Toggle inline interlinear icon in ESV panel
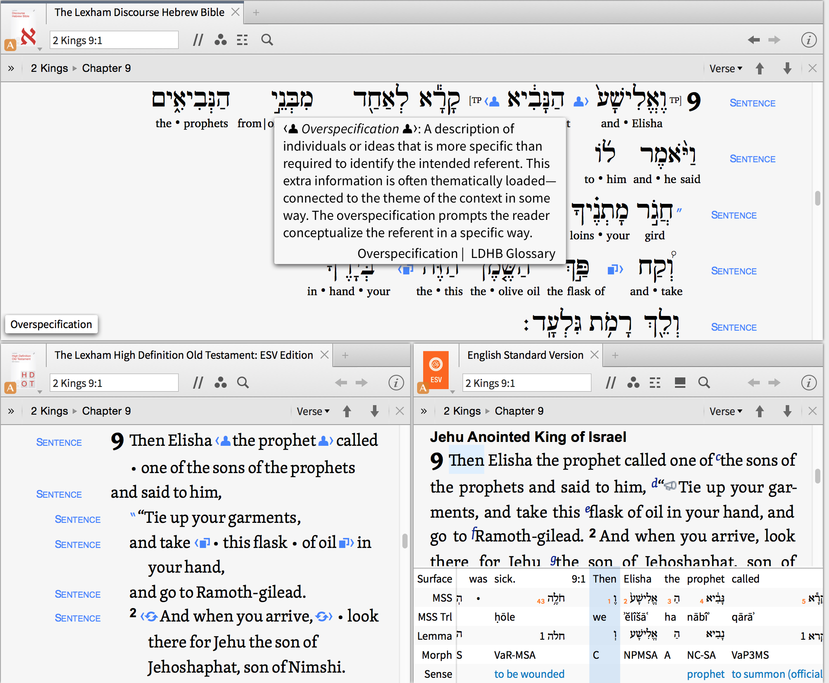Screen dimensions: 829x683 click(x=655, y=383)
